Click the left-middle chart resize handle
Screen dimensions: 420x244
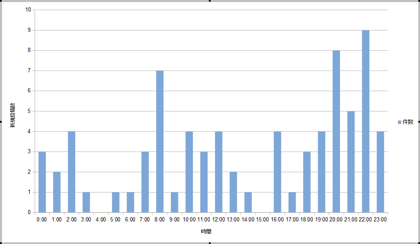point(1,122)
